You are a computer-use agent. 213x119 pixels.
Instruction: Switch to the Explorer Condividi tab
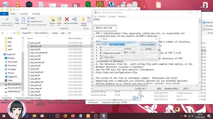click(x=24, y=14)
